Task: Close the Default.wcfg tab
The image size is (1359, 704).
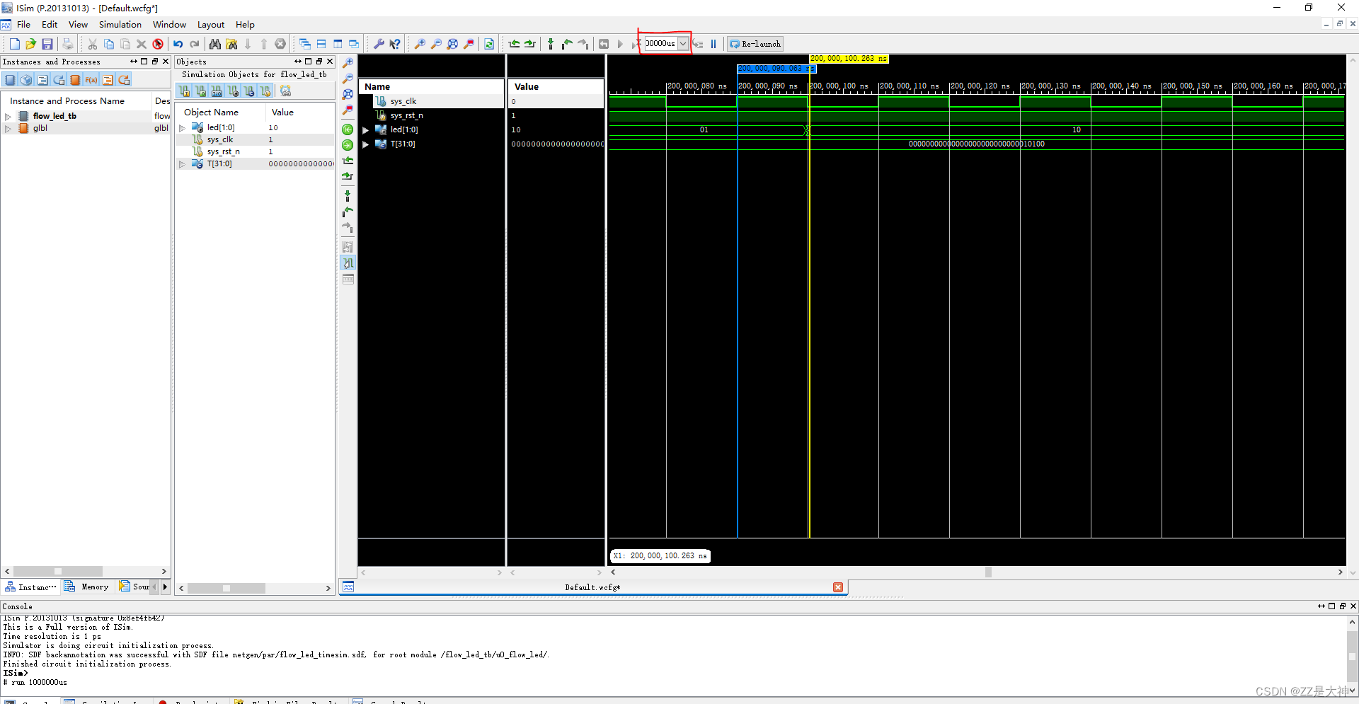Action: [838, 587]
